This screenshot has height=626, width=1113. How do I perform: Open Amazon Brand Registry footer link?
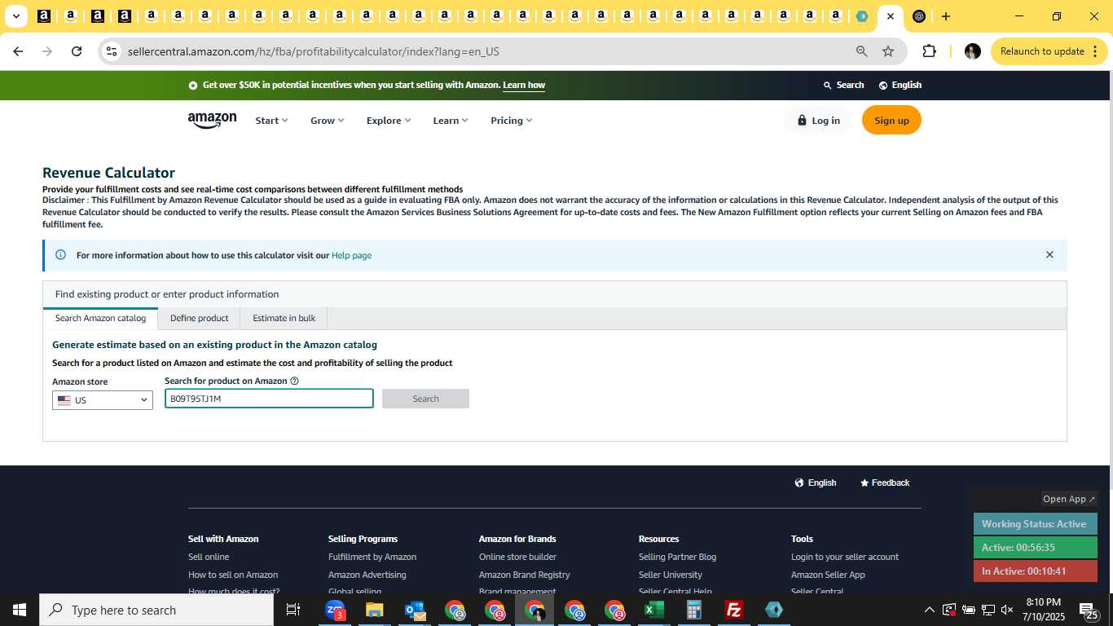click(525, 575)
